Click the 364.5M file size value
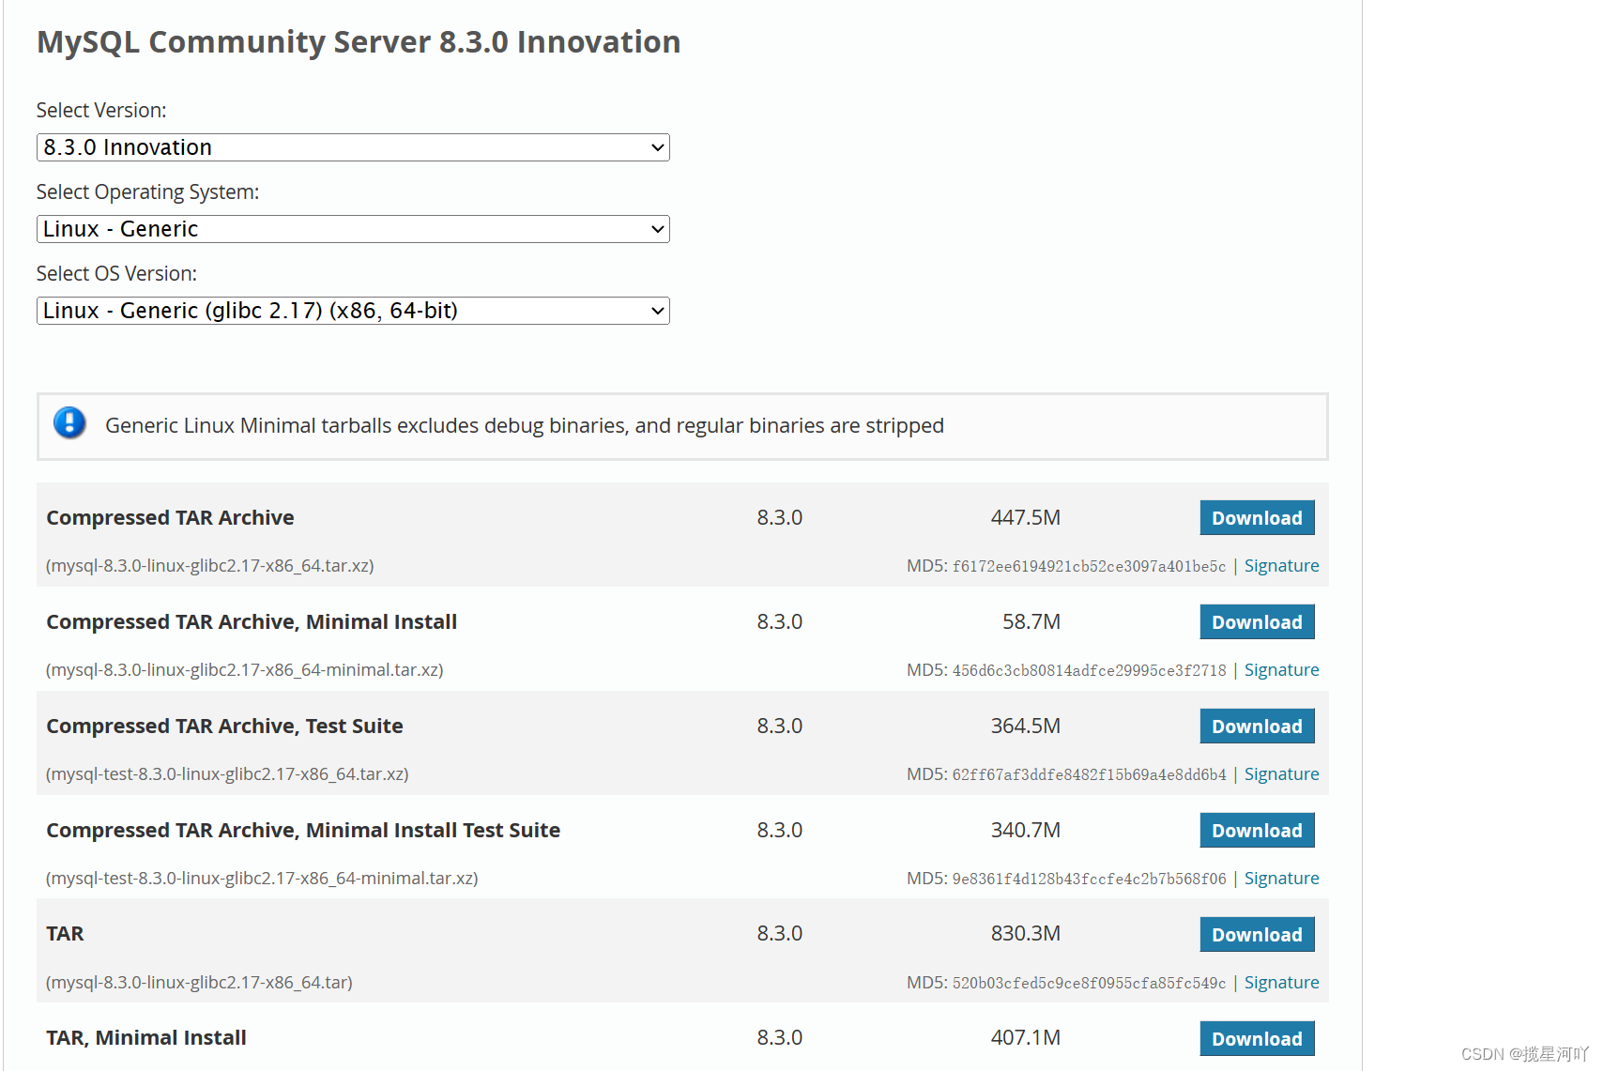This screenshot has height=1071, width=1604. tap(1026, 727)
